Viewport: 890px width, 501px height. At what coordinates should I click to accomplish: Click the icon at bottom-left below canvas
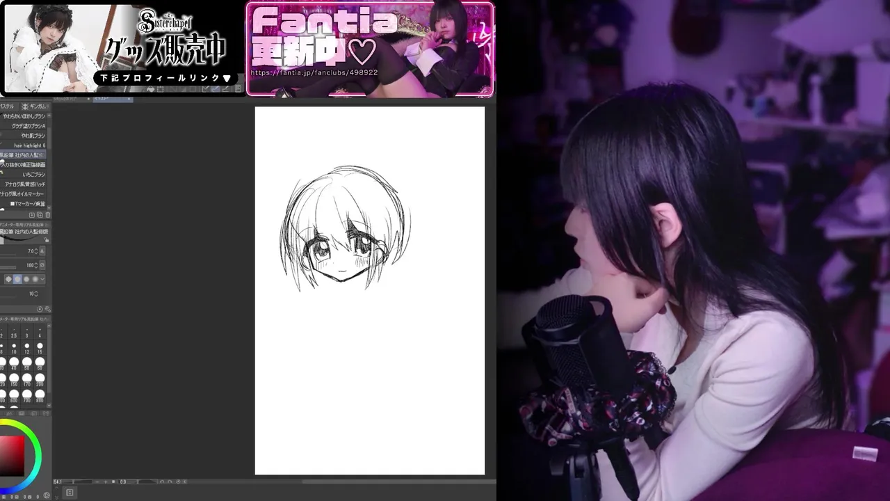(70, 493)
